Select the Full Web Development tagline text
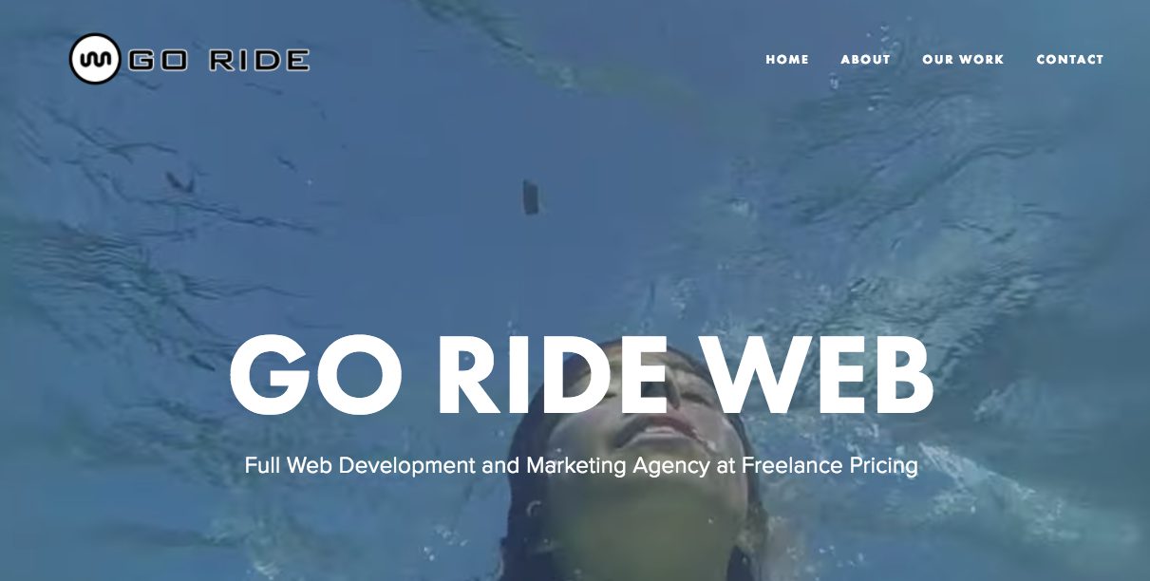Screen dimensions: 1150x581 tap(581, 466)
